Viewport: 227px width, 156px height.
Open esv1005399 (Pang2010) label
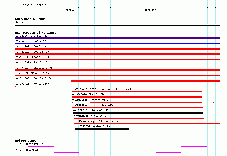click(x=31, y=62)
